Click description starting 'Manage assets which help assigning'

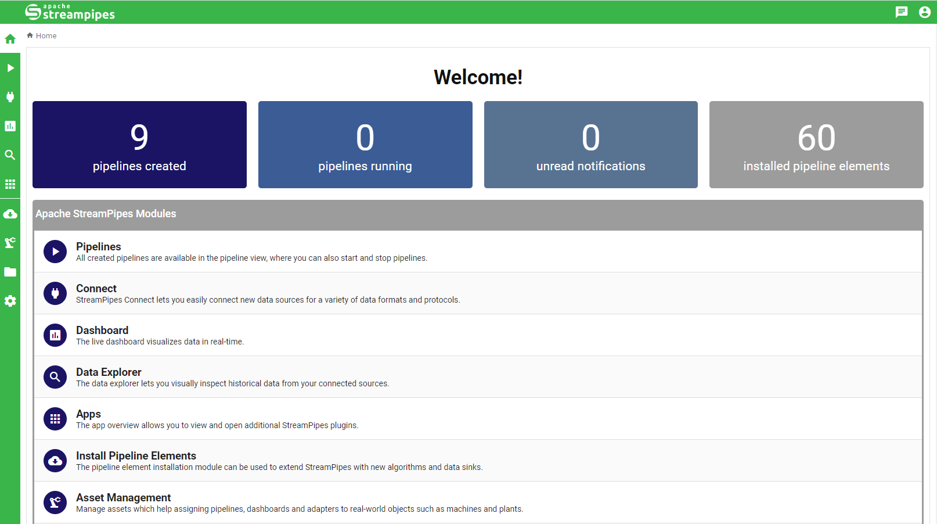[x=300, y=509]
